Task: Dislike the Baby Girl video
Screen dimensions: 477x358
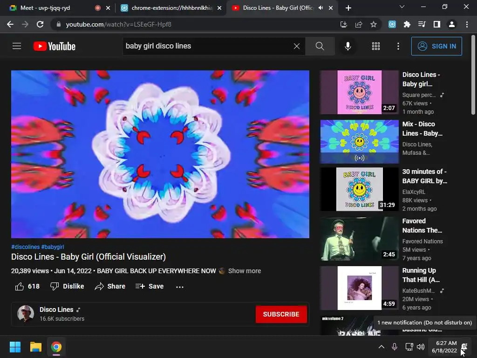Action: coord(67,287)
